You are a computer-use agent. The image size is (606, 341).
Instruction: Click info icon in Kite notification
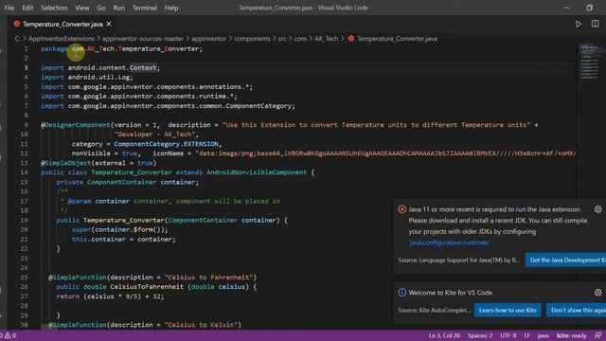click(x=401, y=293)
